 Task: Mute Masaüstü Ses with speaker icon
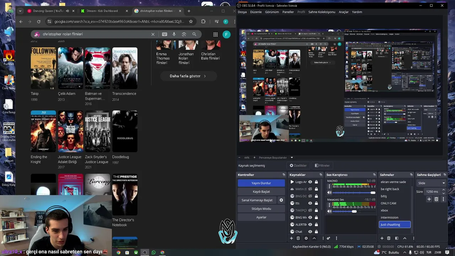tap(329, 211)
